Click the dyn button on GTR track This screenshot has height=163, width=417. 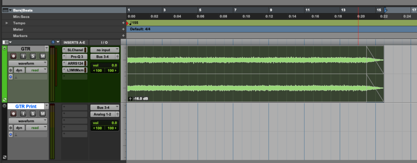tap(20, 70)
